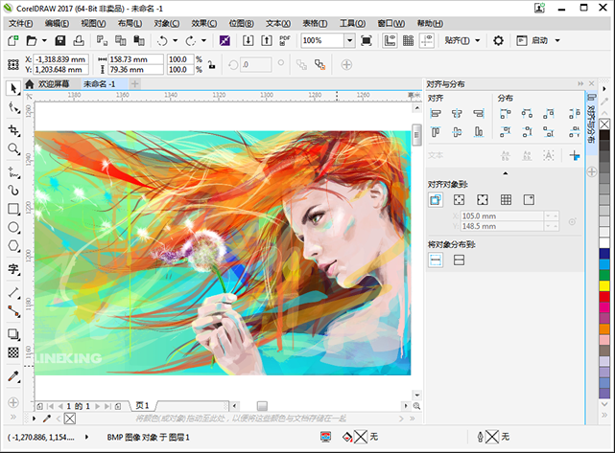615x453 pixels.
Task: Select the Parallel Dimension tool
Action: pos(13,292)
